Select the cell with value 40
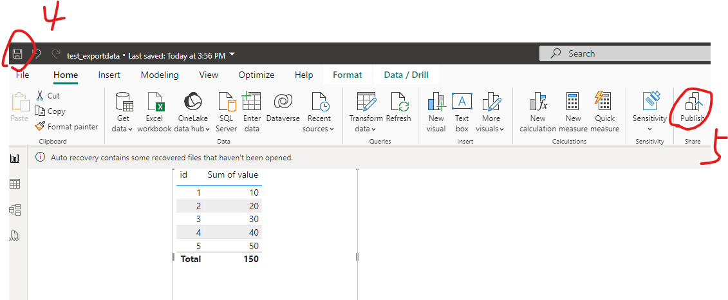The width and height of the screenshot is (728, 300). click(x=254, y=232)
